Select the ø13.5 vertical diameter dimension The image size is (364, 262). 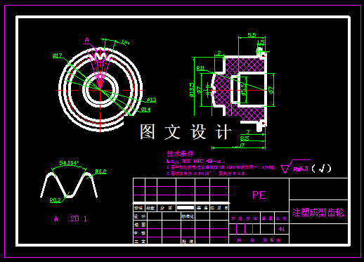192,90
